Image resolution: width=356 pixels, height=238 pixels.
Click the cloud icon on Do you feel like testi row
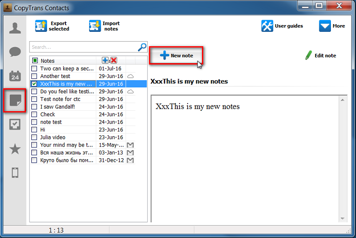pos(130,91)
